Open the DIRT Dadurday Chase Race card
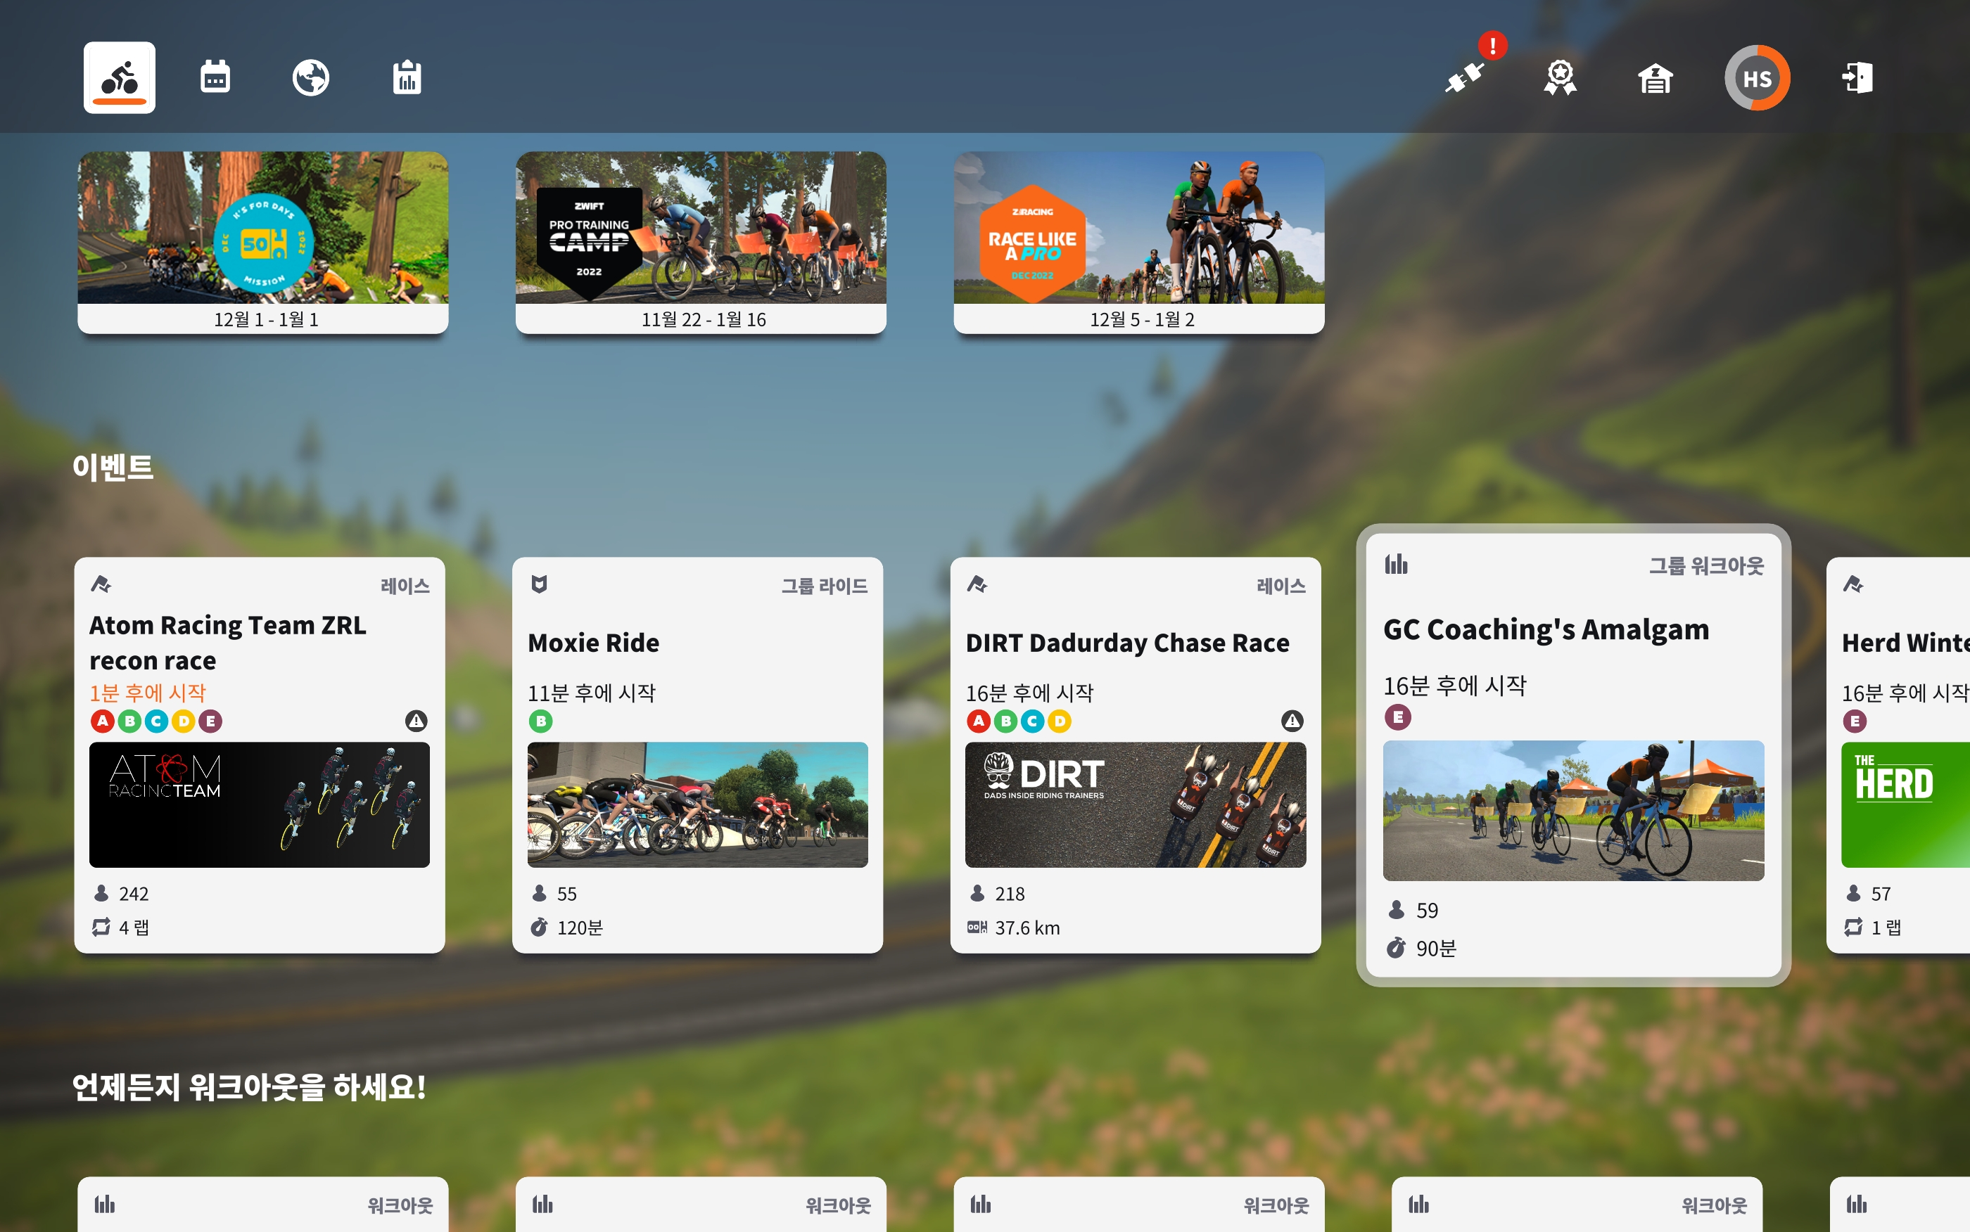Viewport: 1970px width, 1232px height. coord(1136,755)
